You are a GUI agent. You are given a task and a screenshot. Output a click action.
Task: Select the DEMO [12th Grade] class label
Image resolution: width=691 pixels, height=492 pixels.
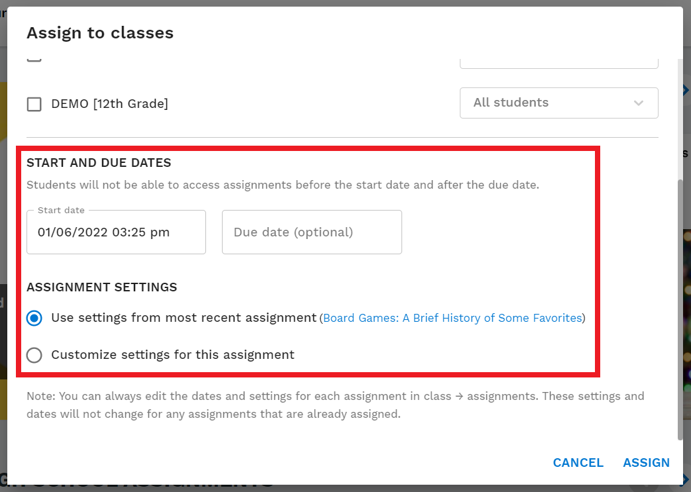click(109, 103)
